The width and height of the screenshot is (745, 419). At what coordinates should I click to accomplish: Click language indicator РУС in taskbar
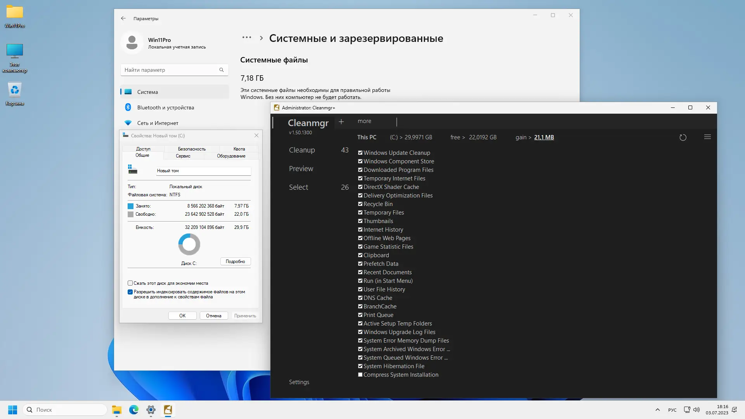(x=672, y=410)
